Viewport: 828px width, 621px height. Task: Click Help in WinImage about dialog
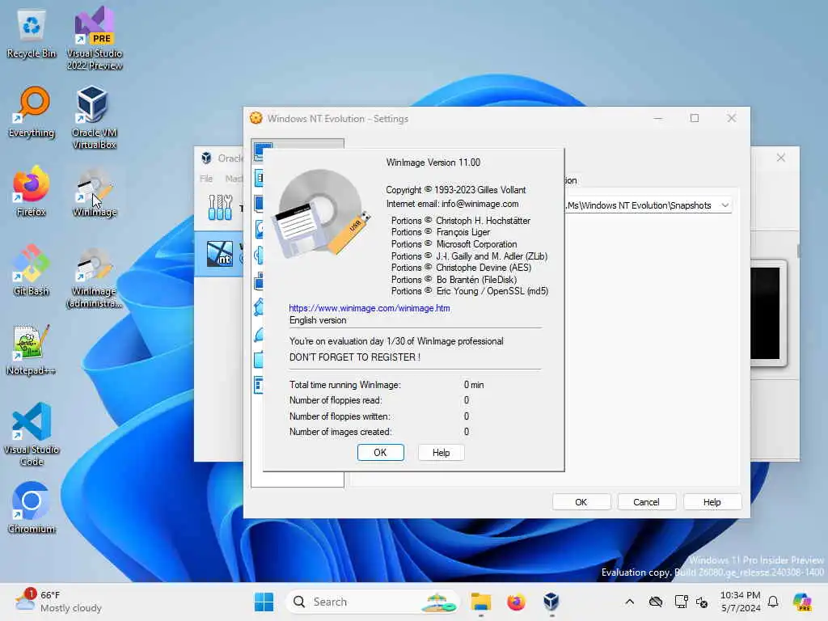coord(441,453)
